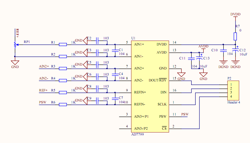The width and height of the screenshot is (250, 143).
Task: Click the C2 capacitor symbol
Action: (97, 41)
